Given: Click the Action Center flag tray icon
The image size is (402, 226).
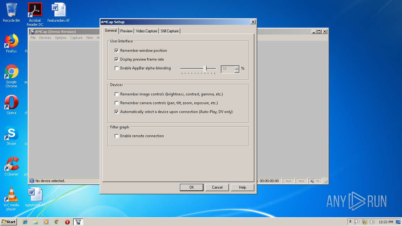Looking at the screenshot, I should 357,222.
